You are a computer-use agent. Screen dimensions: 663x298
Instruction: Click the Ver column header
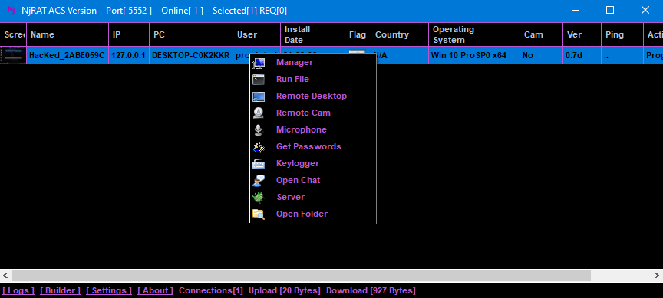582,34
